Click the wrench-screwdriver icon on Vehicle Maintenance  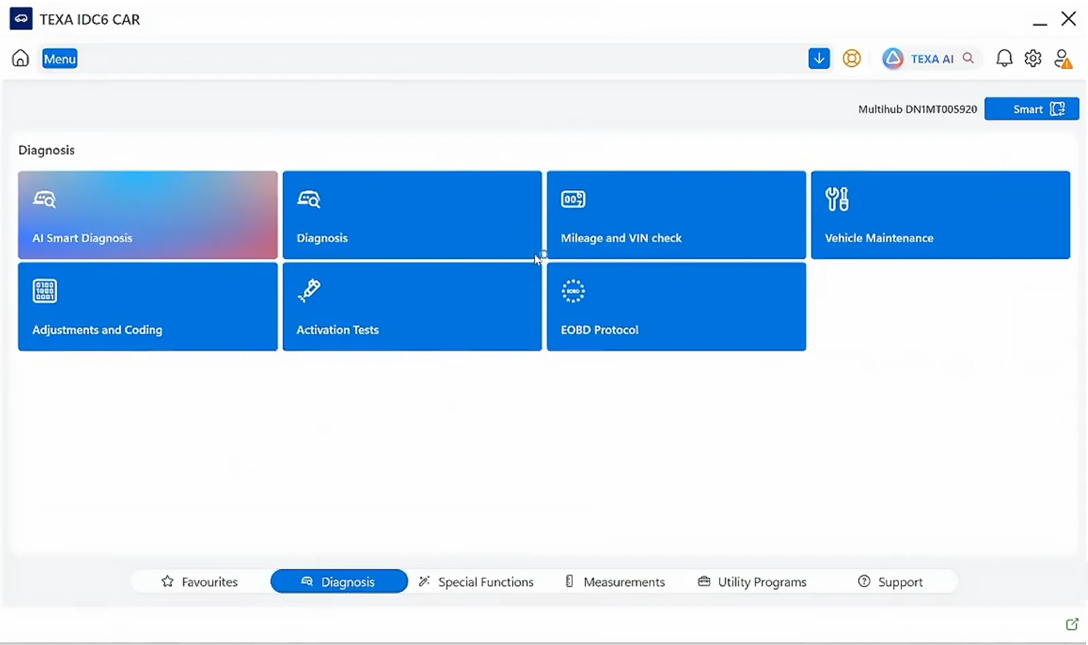point(837,199)
